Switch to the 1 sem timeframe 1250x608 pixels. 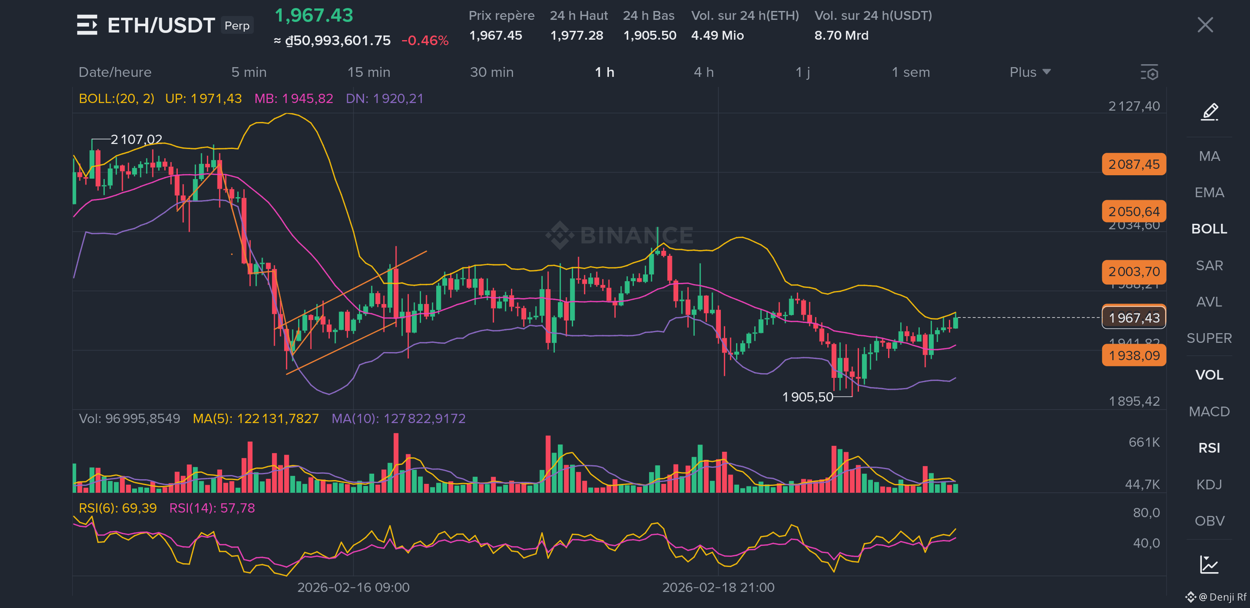point(911,72)
